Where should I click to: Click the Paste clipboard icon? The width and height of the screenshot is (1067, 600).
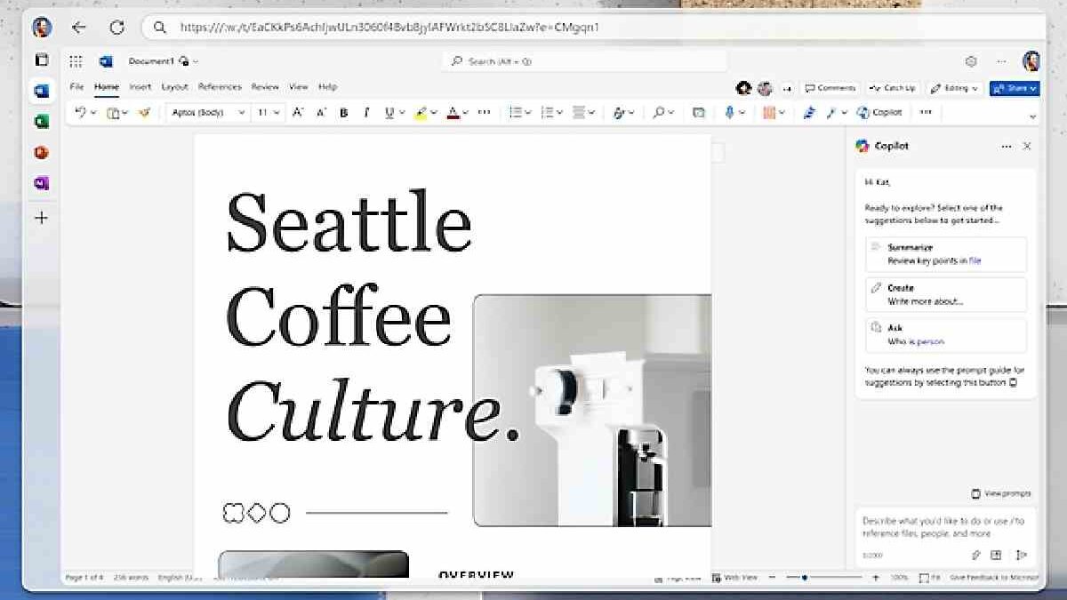click(113, 113)
